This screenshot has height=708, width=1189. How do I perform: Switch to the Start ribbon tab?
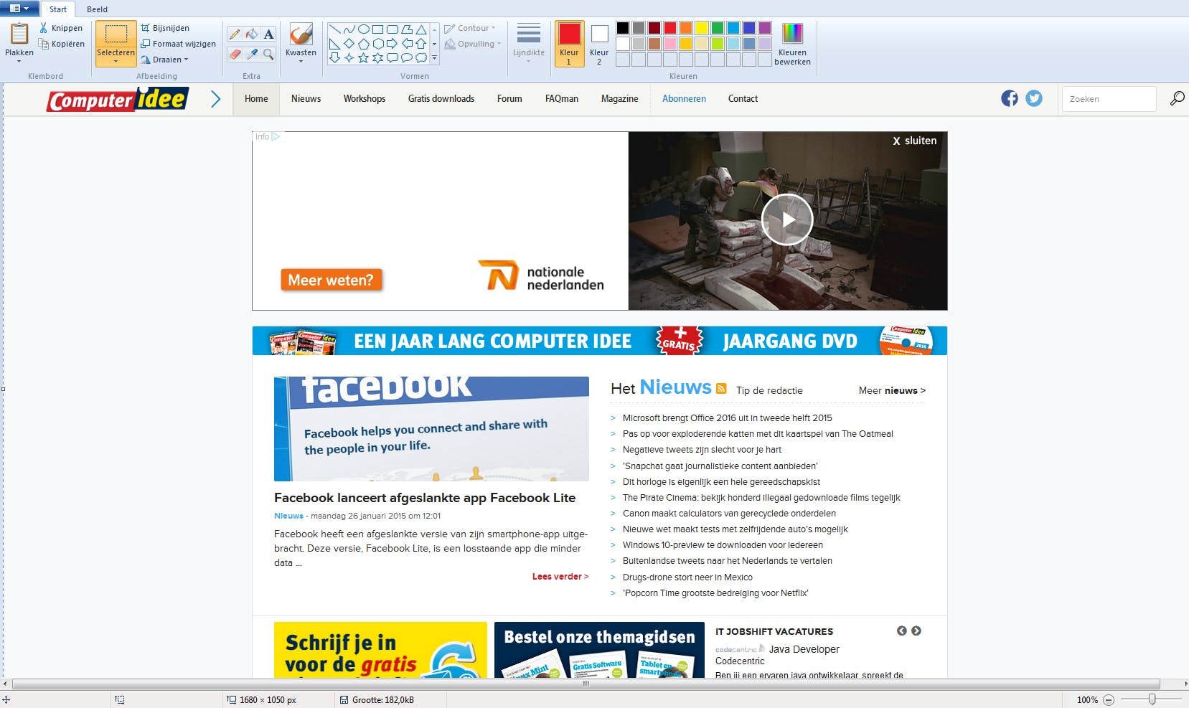click(58, 9)
